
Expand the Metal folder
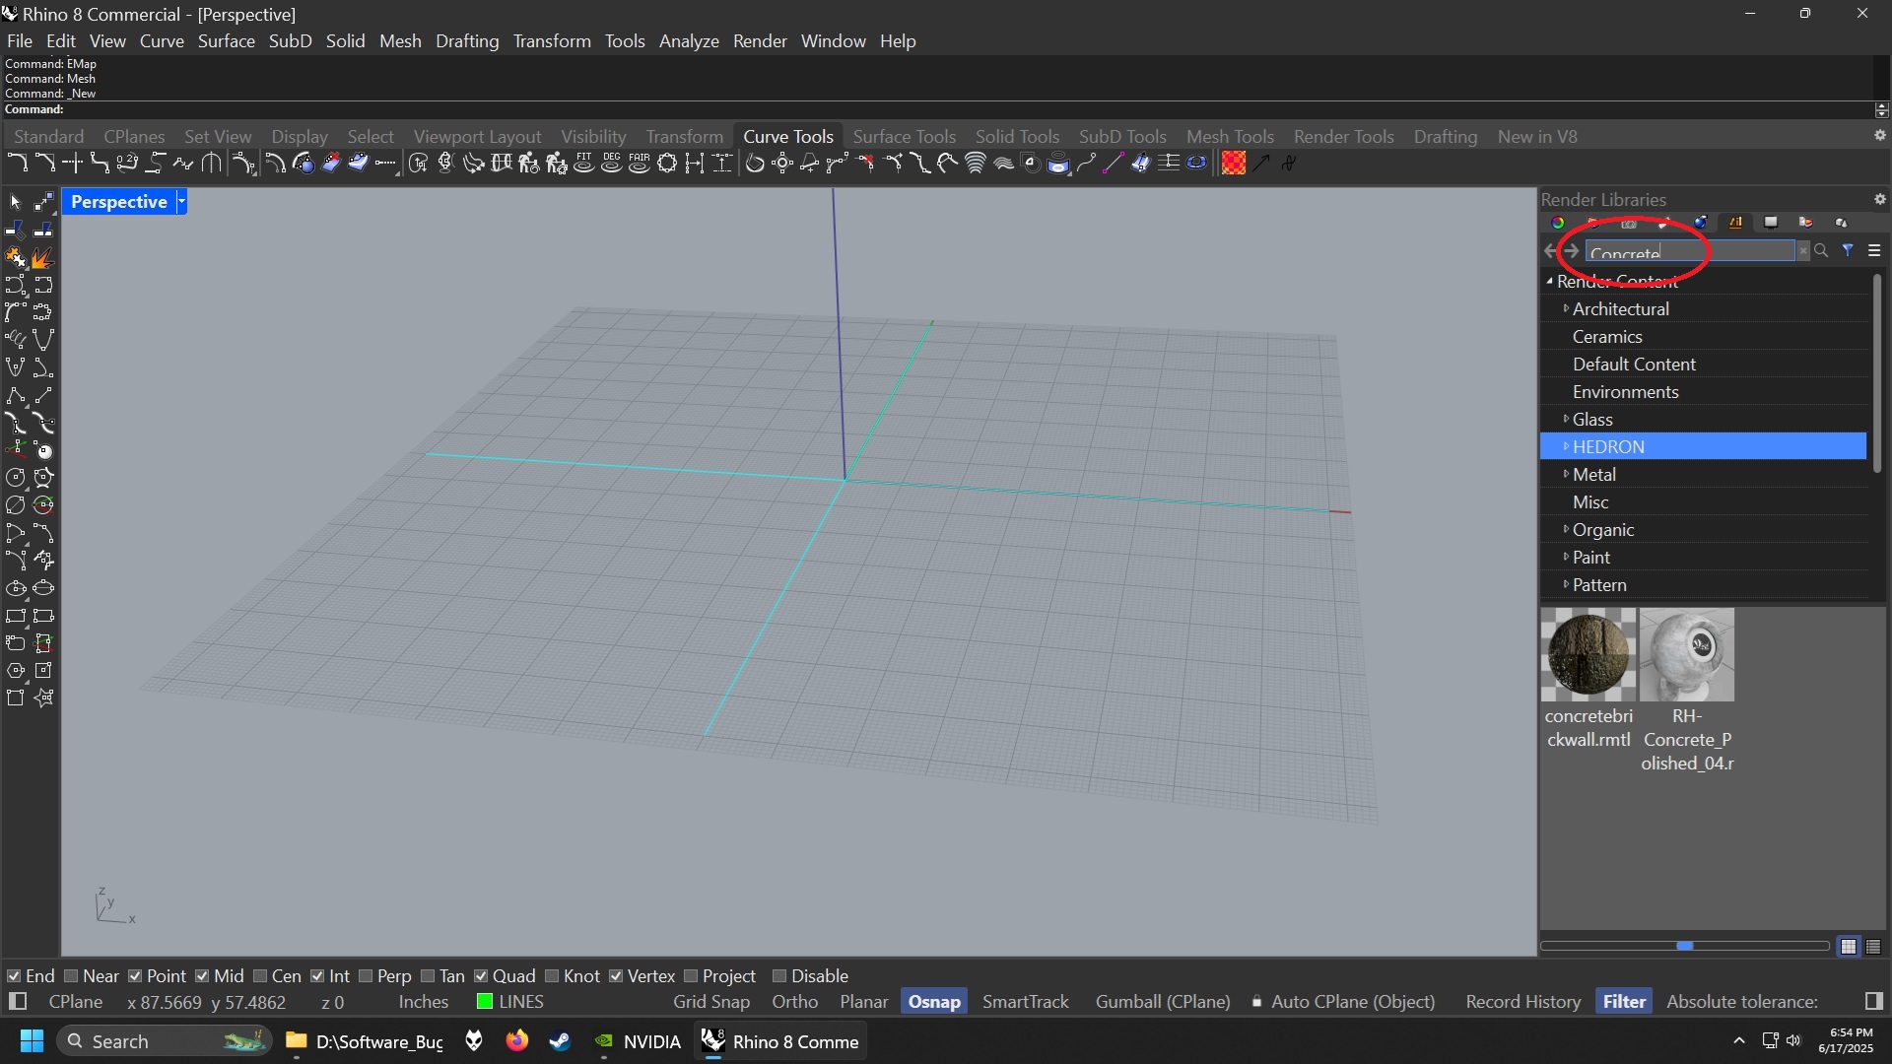point(1566,474)
